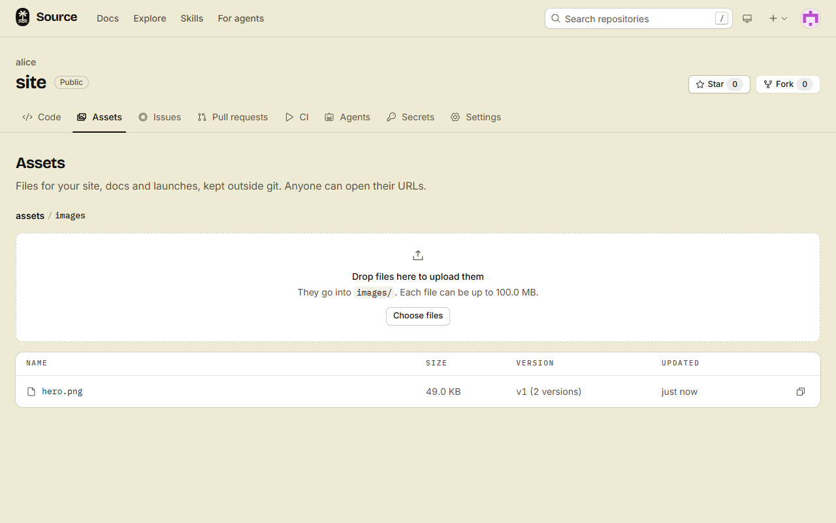836x523 pixels.
Task: Open the alice owner link
Action: [x=26, y=62]
